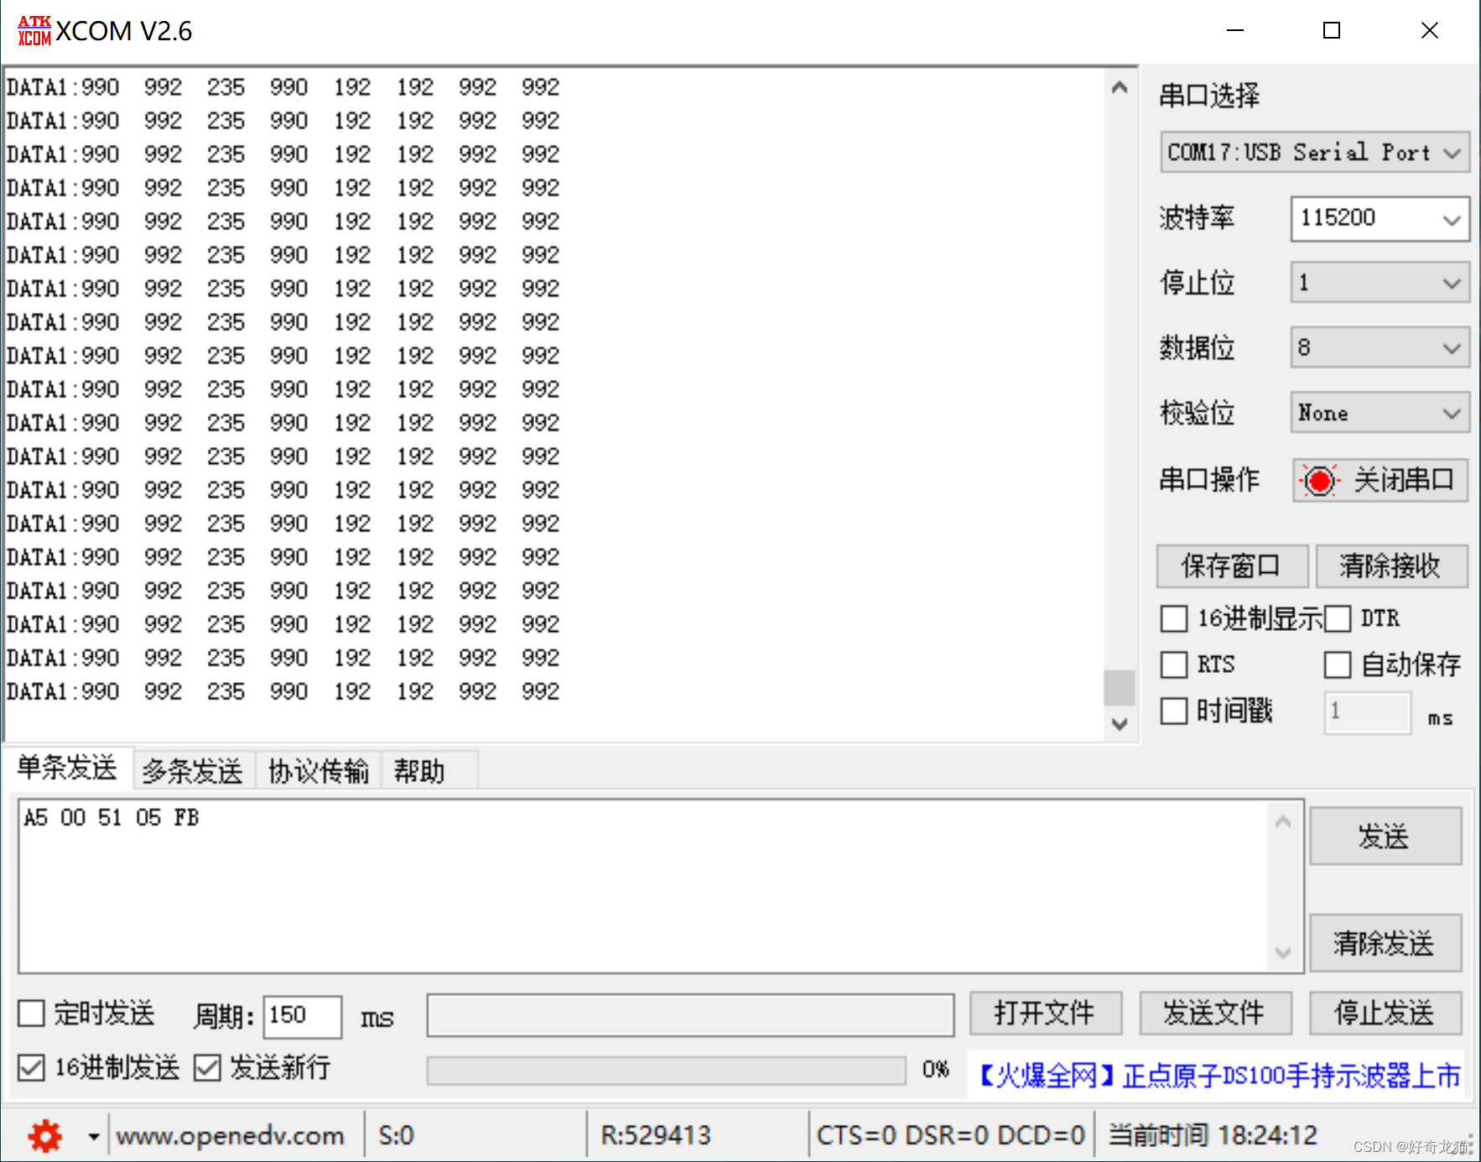Viewport: 1481px width, 1162px height.
Task: Open the data bits dropdown showing 8
Action: click(x=1380, y=347)
